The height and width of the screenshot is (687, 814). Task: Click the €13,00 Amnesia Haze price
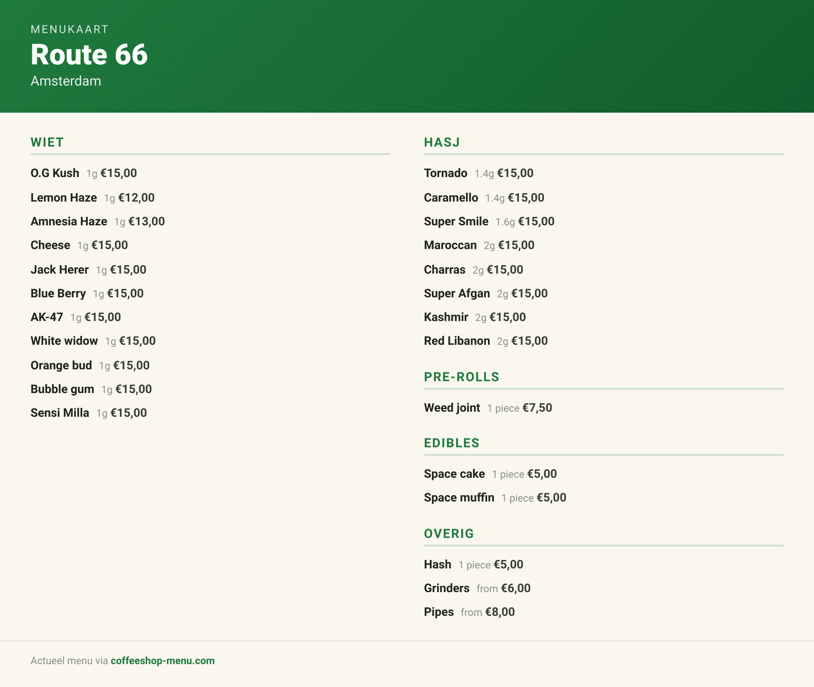point(146,222)
